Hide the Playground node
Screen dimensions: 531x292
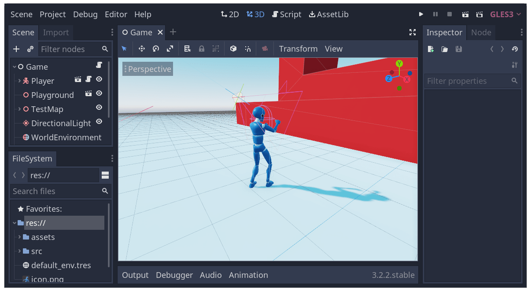click(x=99, y=93)
